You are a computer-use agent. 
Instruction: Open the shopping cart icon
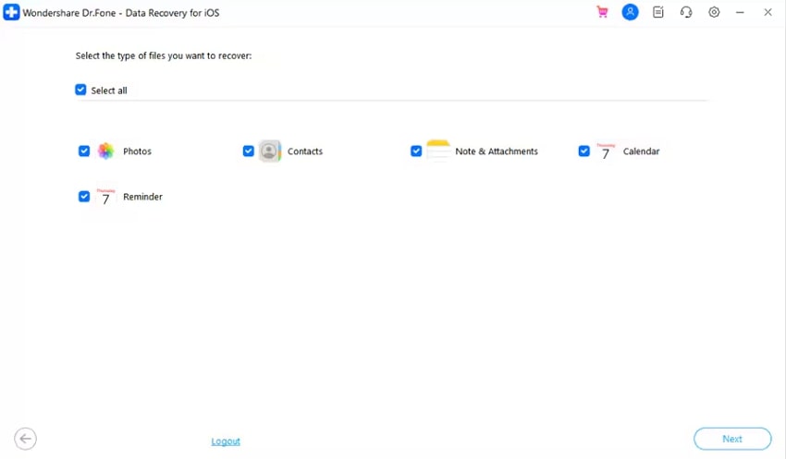coord(602,12)
